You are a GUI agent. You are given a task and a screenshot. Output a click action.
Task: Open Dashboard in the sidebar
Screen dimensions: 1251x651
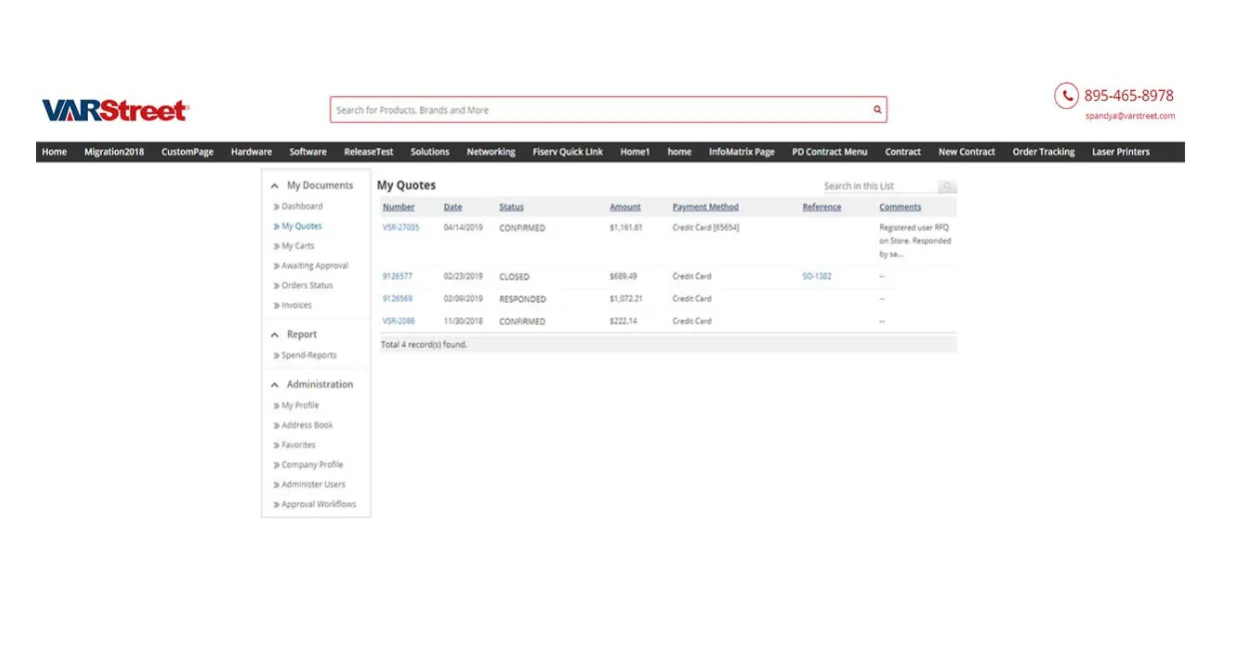[302, 207]
